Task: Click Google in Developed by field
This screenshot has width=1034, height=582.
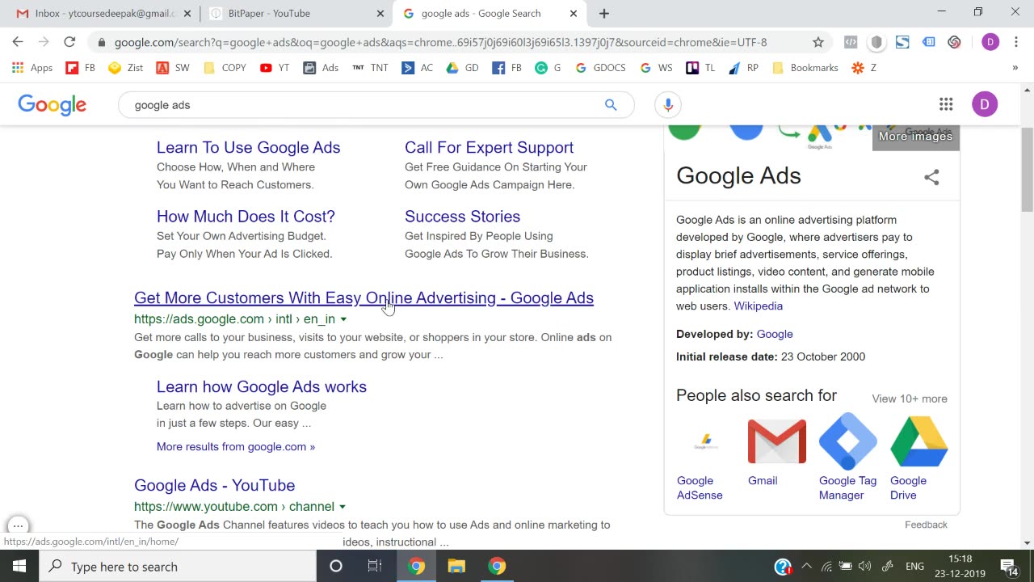Action: pyautogui.click(x=775, y=334)
